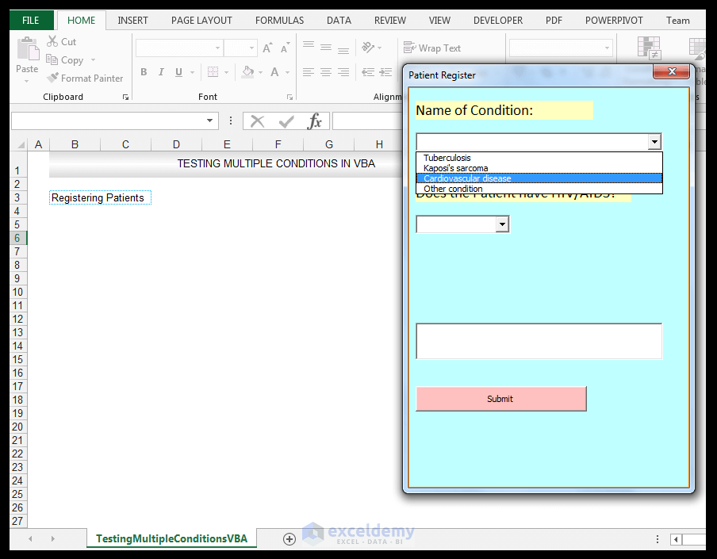Click the formula bar Cancel X icon
717x559 pixels.
pos(258,121)
